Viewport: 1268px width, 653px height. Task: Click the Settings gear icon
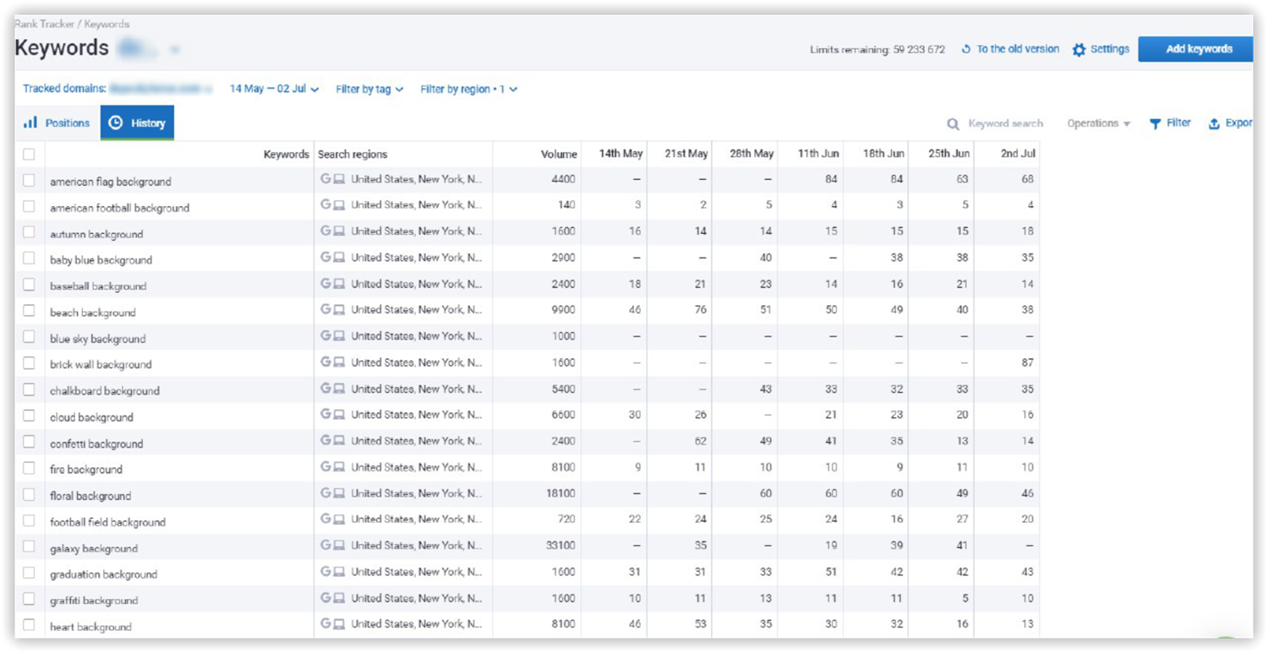1079,50
